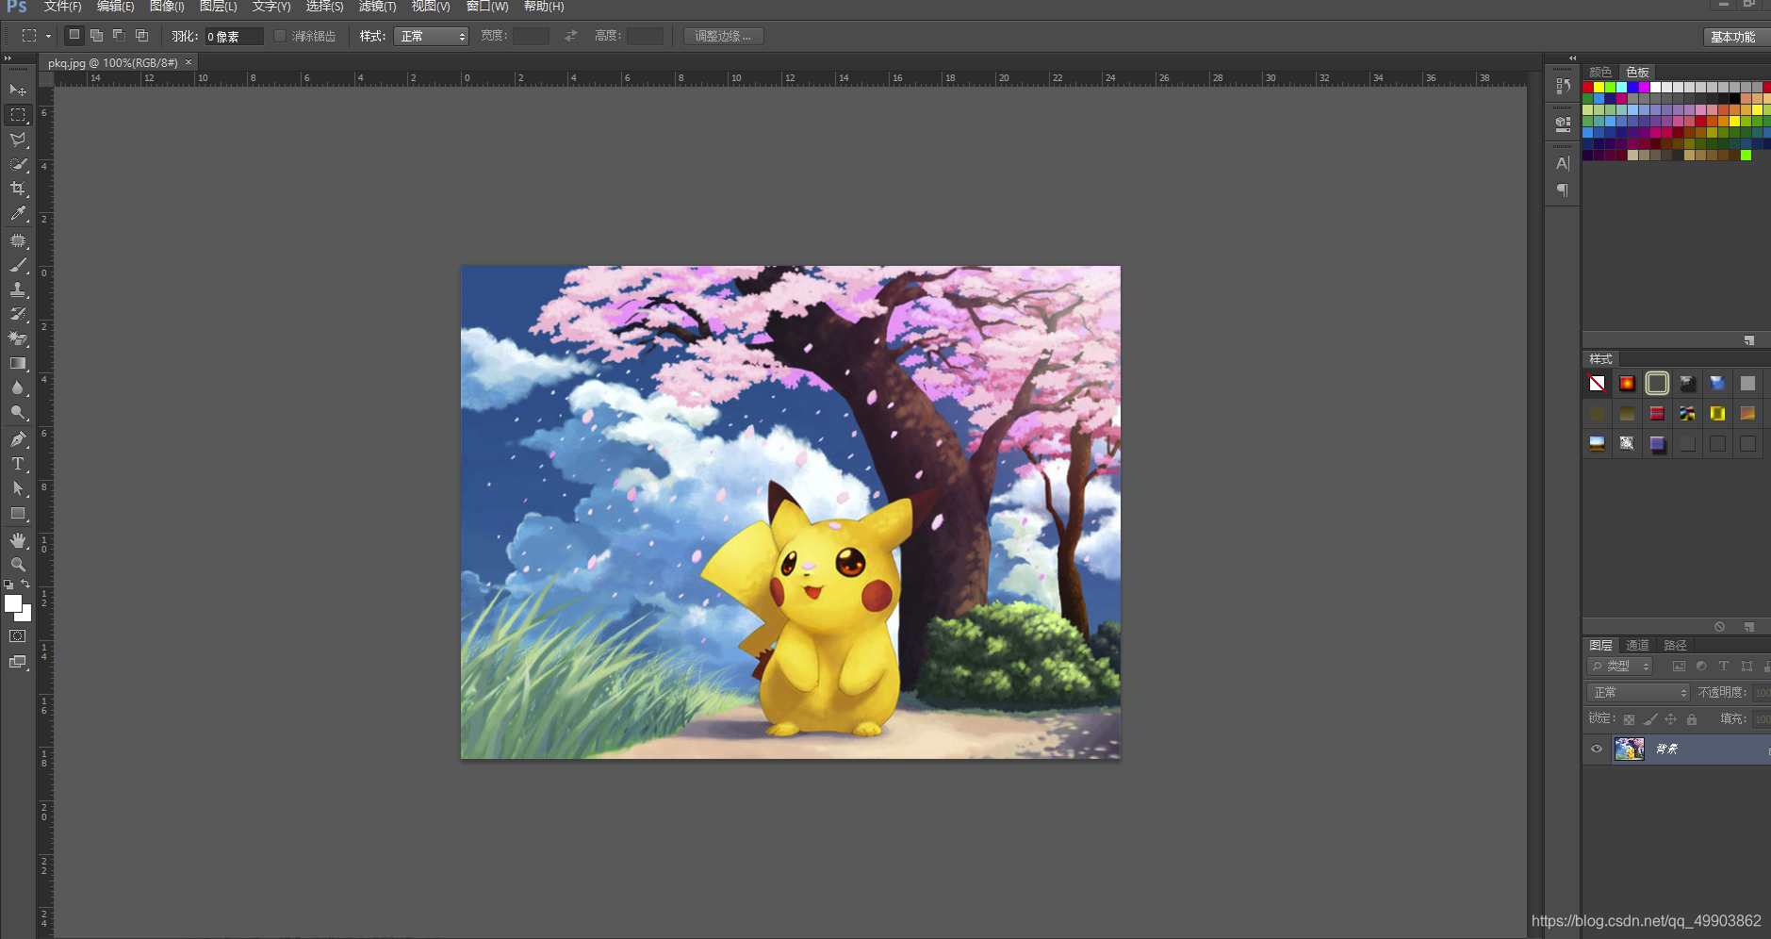Screen dimensions: 1771x939
Task: Select the Rectangular Marquee tool in toolbox
Action: point(18,115)
